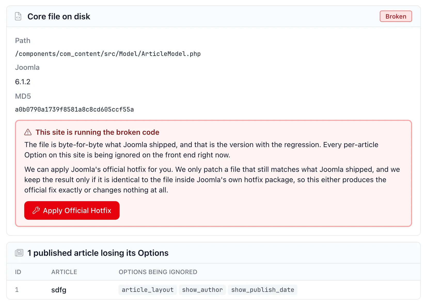Select the Joomla version 6.1.2 value
This screenshot has height=305, width=426.
pos(23,82)
